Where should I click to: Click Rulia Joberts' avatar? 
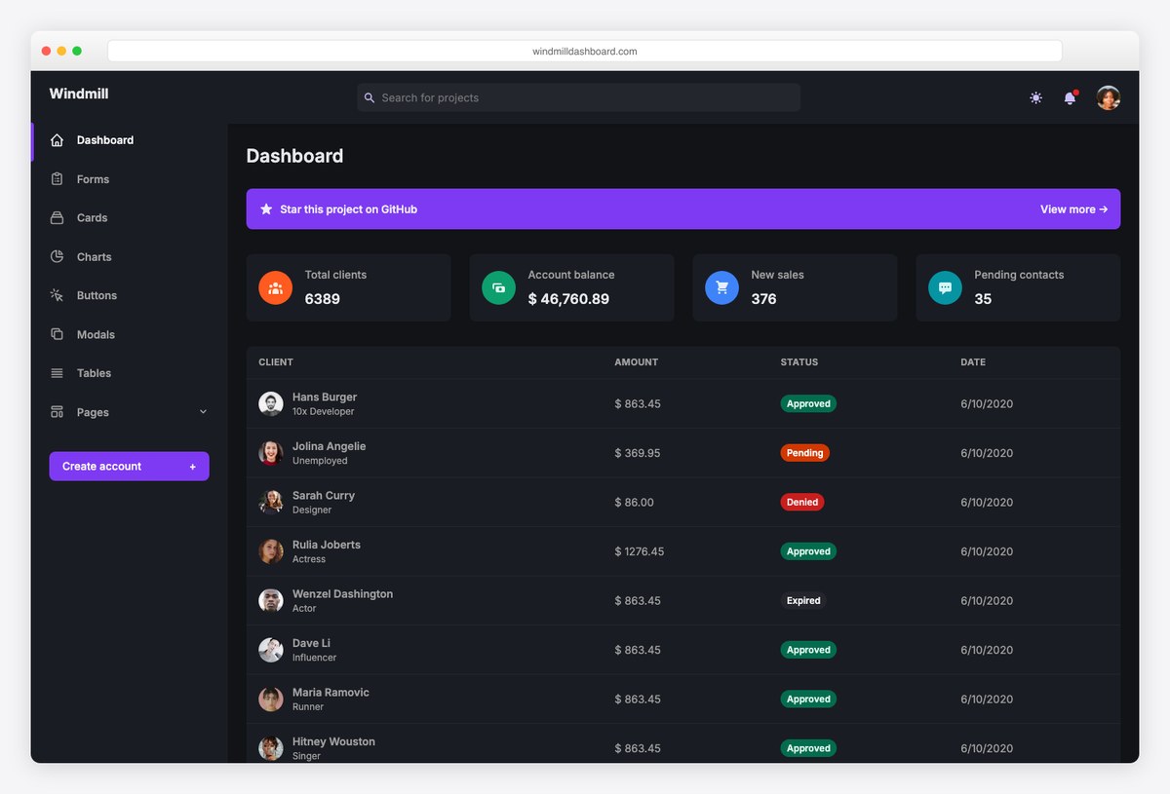(x=271, y=551)
